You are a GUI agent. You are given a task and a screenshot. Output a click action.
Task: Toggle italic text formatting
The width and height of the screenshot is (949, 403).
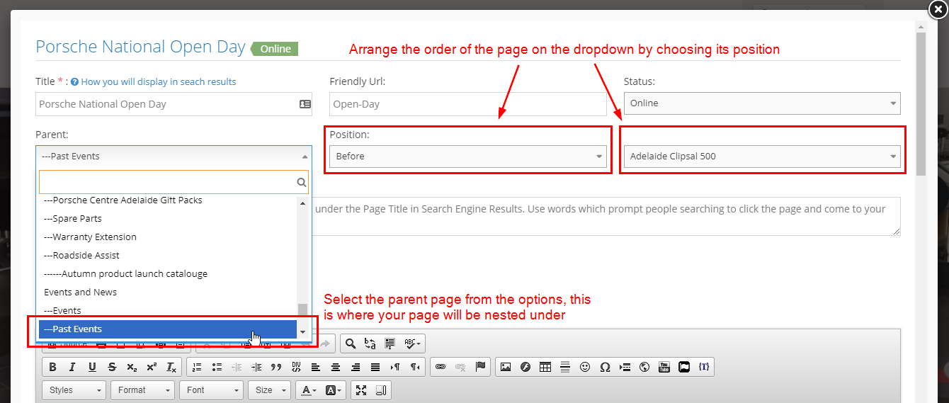[72, 367]
